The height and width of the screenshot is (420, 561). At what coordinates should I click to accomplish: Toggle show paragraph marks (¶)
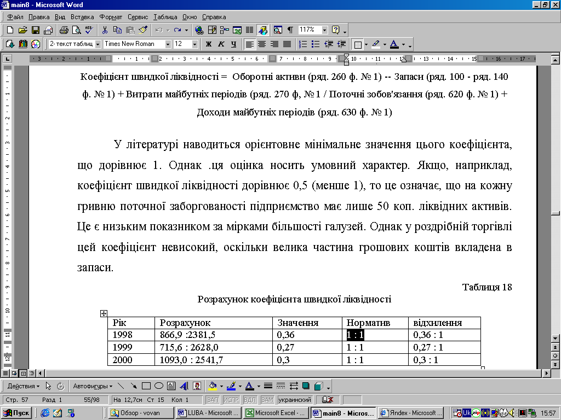[290, 30]
